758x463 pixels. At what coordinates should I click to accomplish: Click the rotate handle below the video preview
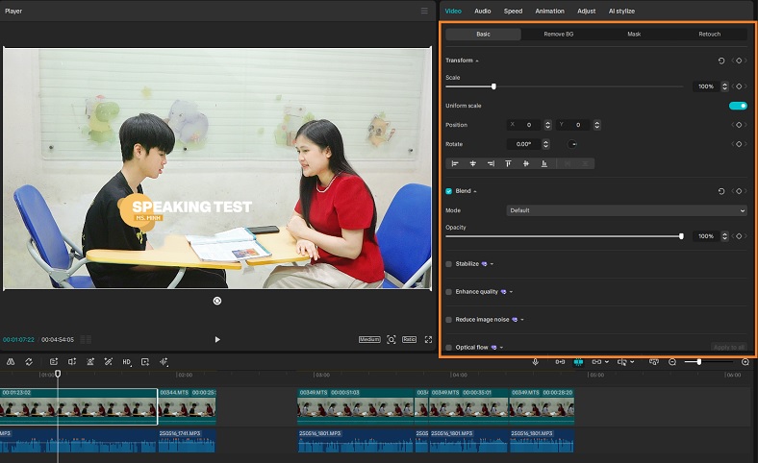(x=217, y=301)
